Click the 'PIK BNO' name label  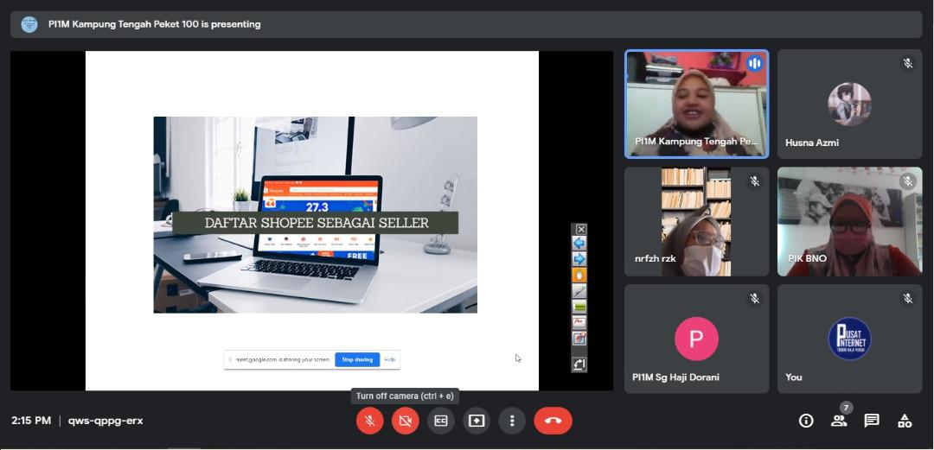click(807, 259)
